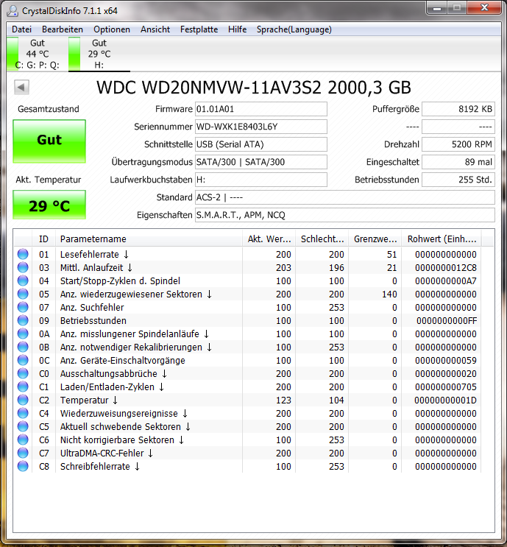The height and width of the screenshot is (547, 507).
Task: Click raw value 00000000001D
Action: click(x=445, y=400)
